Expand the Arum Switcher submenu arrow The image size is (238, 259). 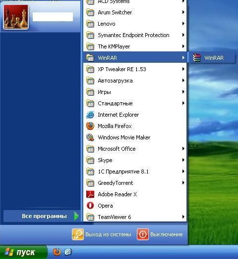pos(183,12)
